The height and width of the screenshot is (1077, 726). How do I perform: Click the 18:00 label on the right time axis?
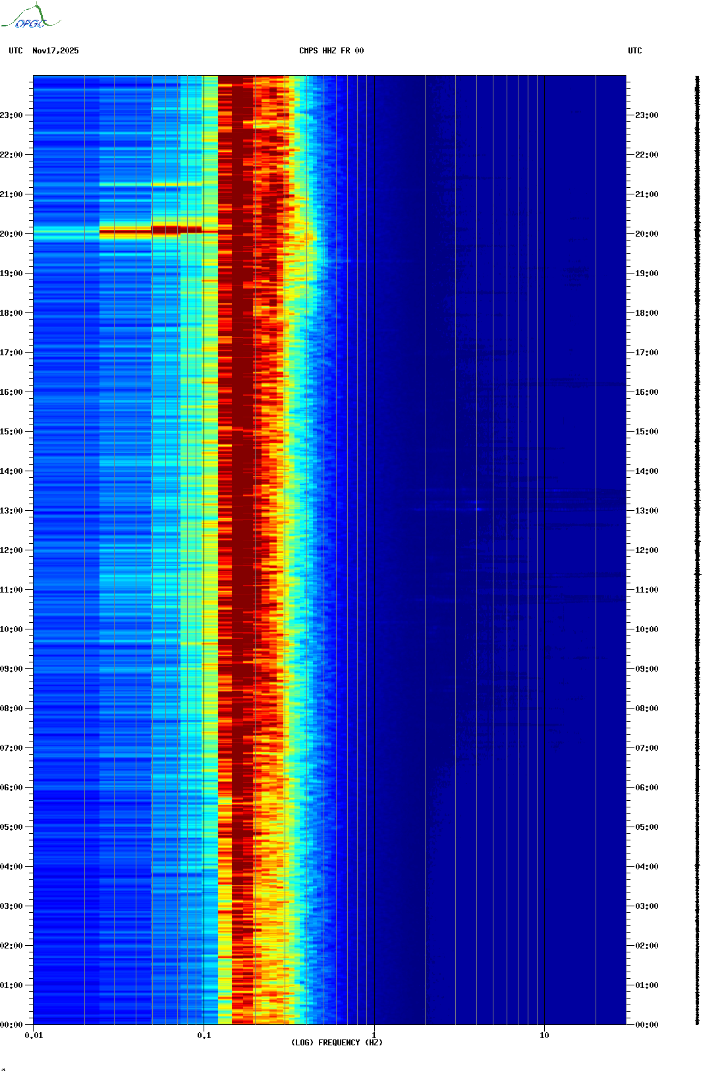(x=647, y=313)
